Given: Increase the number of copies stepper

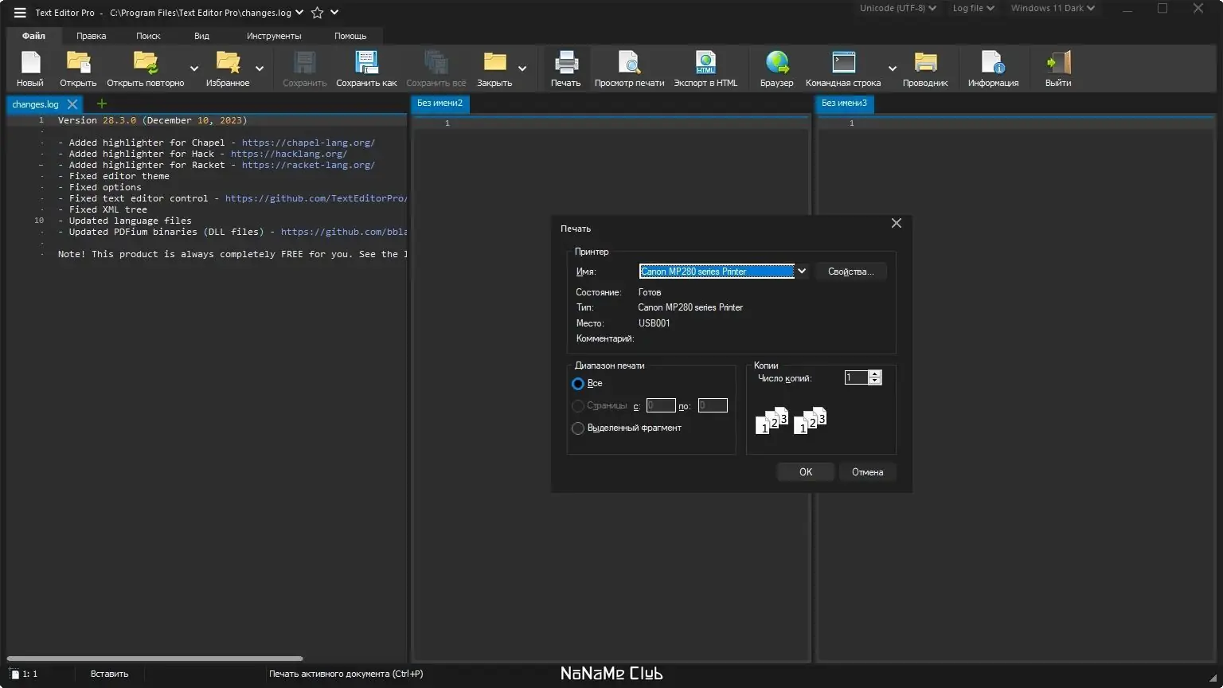Looking at the screenshot, I should (x=875, y=373).
